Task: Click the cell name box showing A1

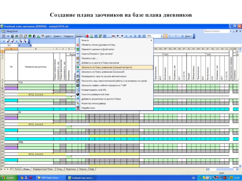Action: [12, 45]
